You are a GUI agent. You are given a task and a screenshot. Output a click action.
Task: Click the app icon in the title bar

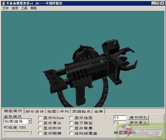(x=3, y=3)
